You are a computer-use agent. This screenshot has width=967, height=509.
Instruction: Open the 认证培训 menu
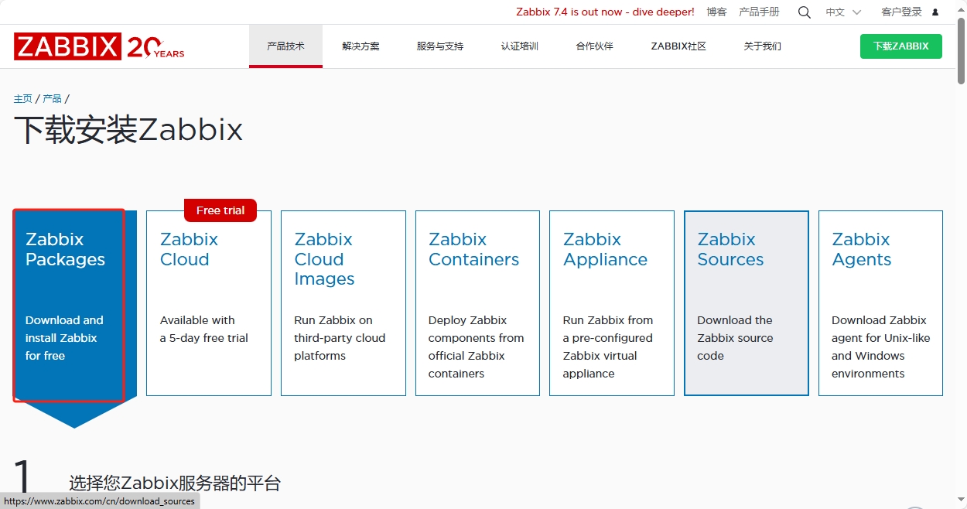(x=519, y=46)
